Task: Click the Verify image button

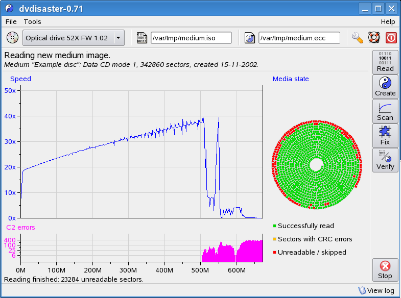Action: pyautogui.click(x=385, y=160)
